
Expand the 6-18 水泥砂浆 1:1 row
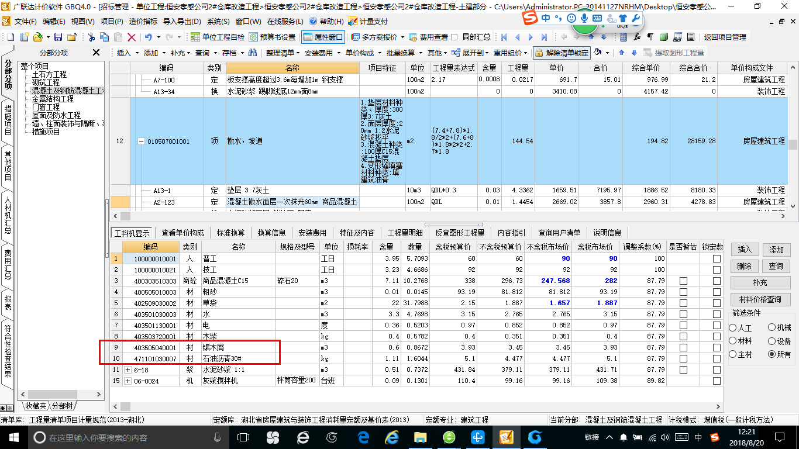click(x=128, y=369)
